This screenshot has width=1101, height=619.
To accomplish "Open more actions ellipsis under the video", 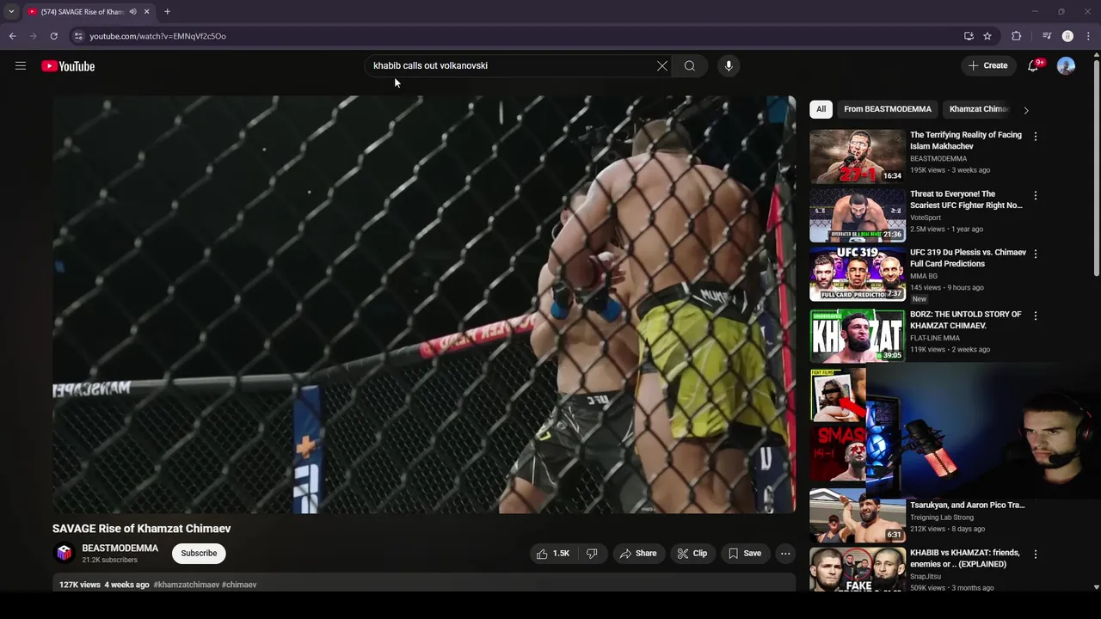I will [785, 554].
